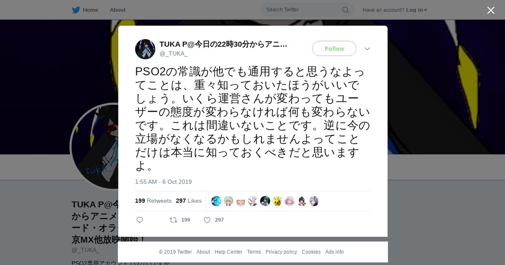View the 297 Likes list

coord(189,201)
